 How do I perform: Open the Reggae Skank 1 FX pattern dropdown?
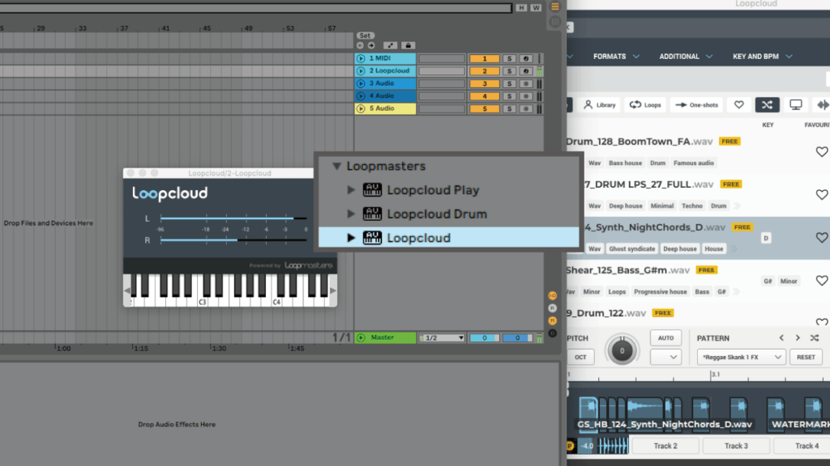point(741,357)
